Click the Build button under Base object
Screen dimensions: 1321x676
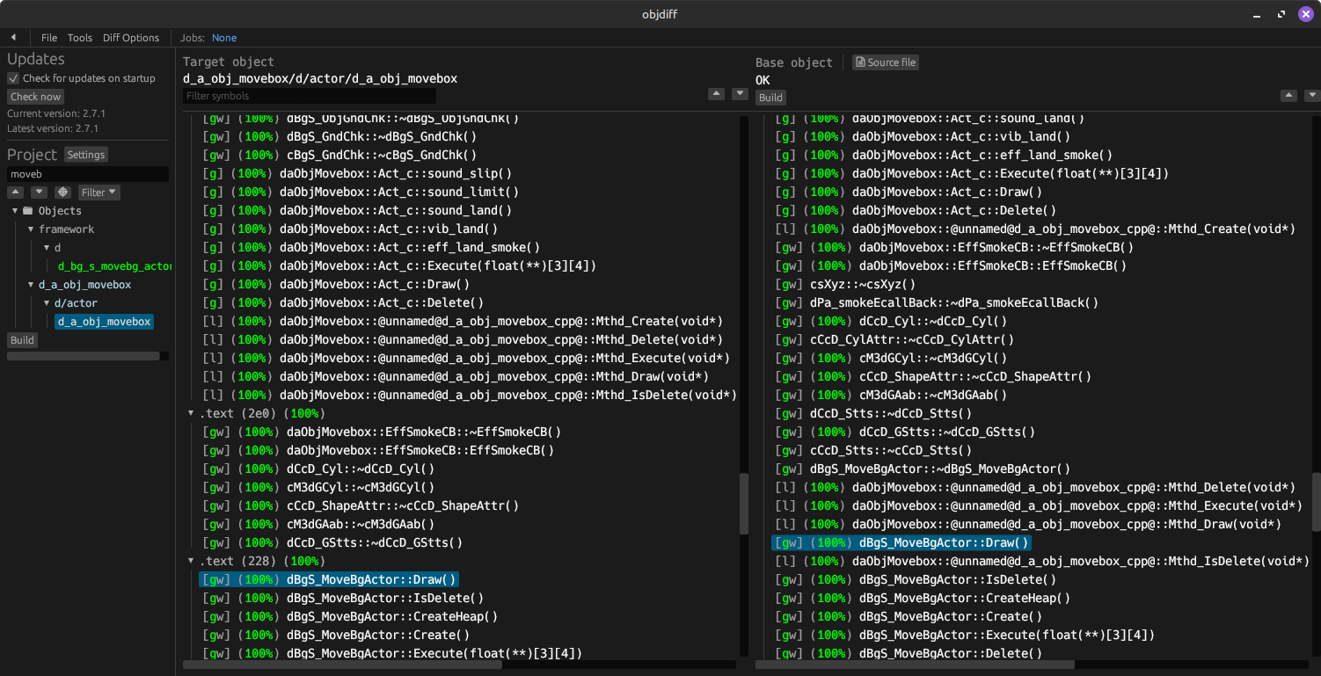tap(770, 98)
